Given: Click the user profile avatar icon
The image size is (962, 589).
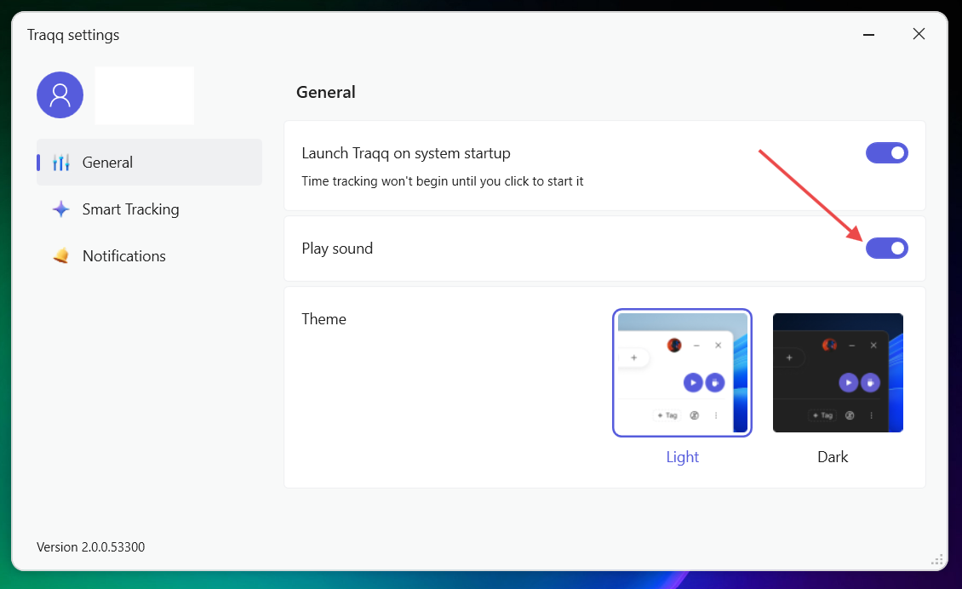Looking at the screenshot, I should tap(60, 95).
